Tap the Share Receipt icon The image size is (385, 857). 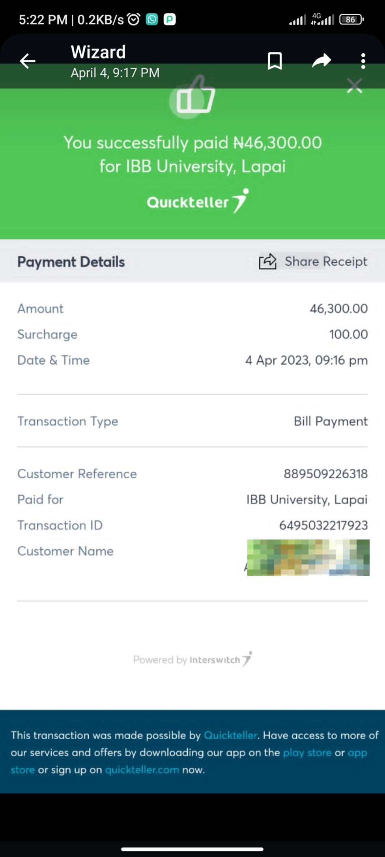[x=267, y=261]
